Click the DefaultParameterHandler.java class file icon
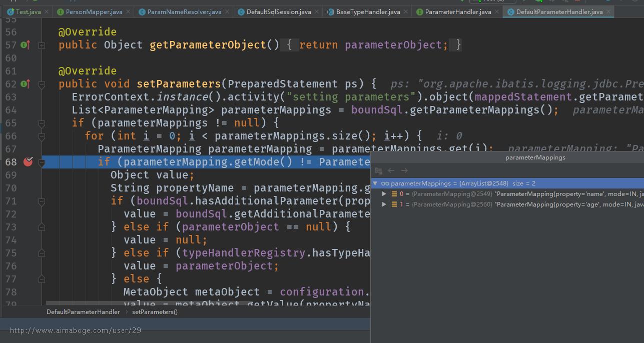 [511, 11]
